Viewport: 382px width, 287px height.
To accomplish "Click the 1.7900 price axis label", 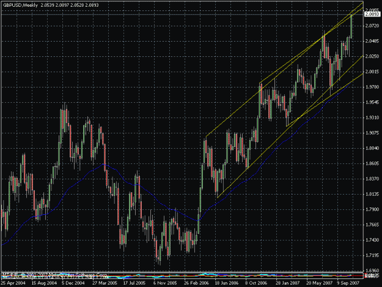I will 372,209.
